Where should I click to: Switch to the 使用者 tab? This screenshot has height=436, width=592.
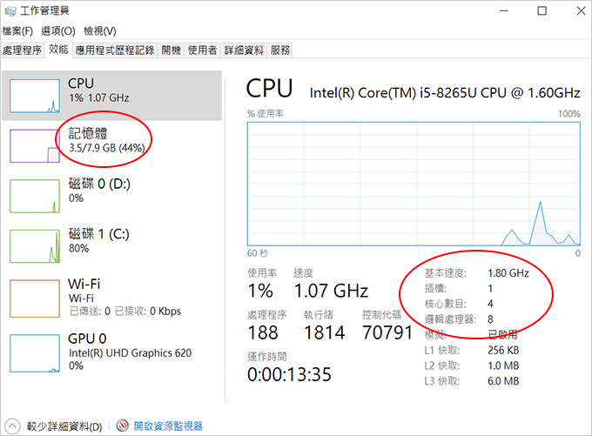coord(202,50)
